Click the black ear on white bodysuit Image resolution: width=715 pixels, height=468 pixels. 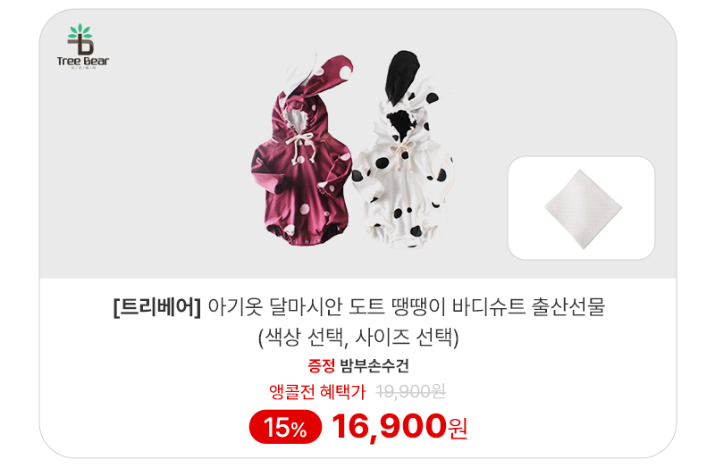point(401,74)
